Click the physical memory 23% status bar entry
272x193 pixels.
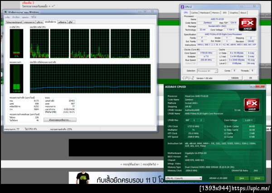[x=61, y=129]
